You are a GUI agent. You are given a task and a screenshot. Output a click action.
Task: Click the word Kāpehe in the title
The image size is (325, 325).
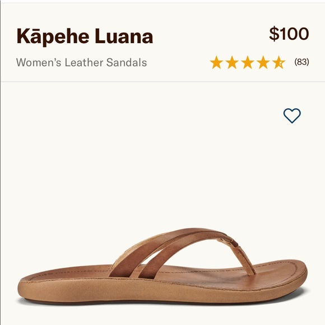pyautogui.click(x=53, y=38)
